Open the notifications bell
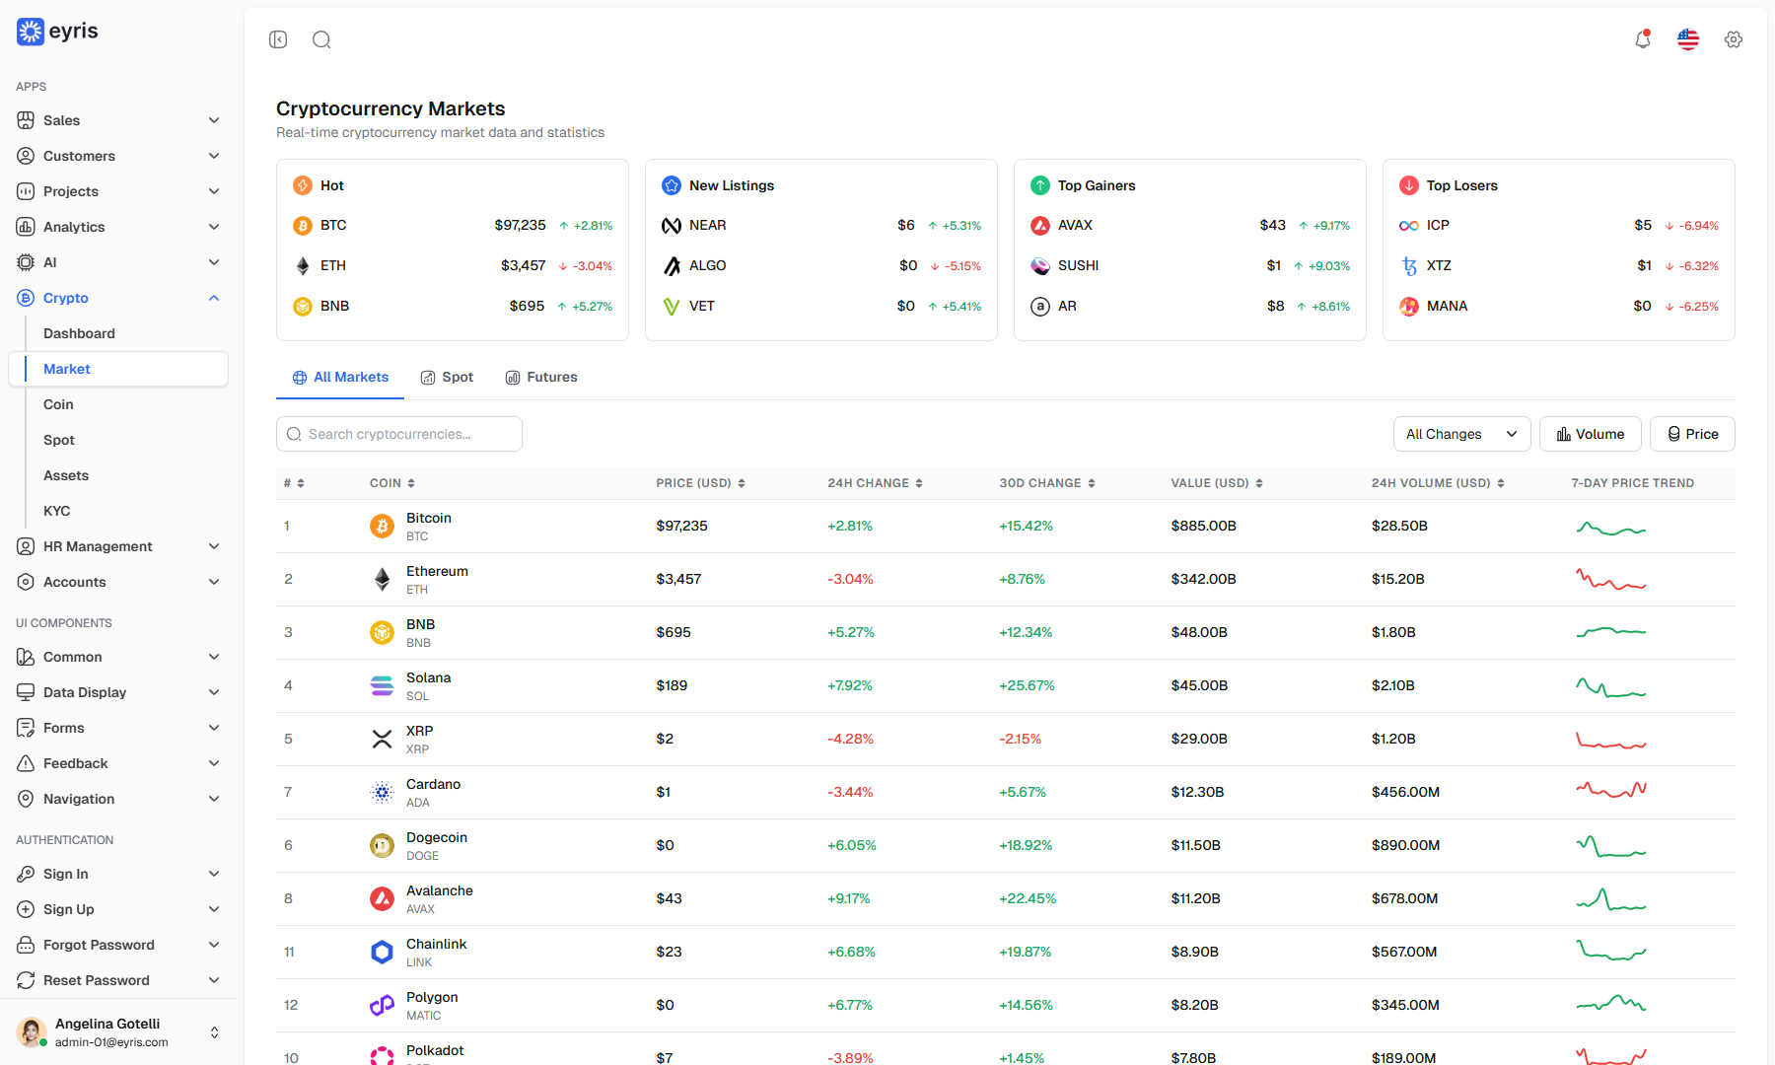Screen dimensions: 1775x1065 pos(1643,39)
